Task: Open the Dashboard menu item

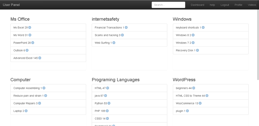Action: click(x=197, y=5)
